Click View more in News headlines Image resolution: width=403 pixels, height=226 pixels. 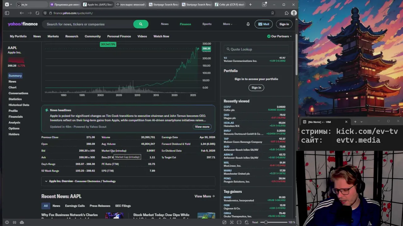click(202, 127)
